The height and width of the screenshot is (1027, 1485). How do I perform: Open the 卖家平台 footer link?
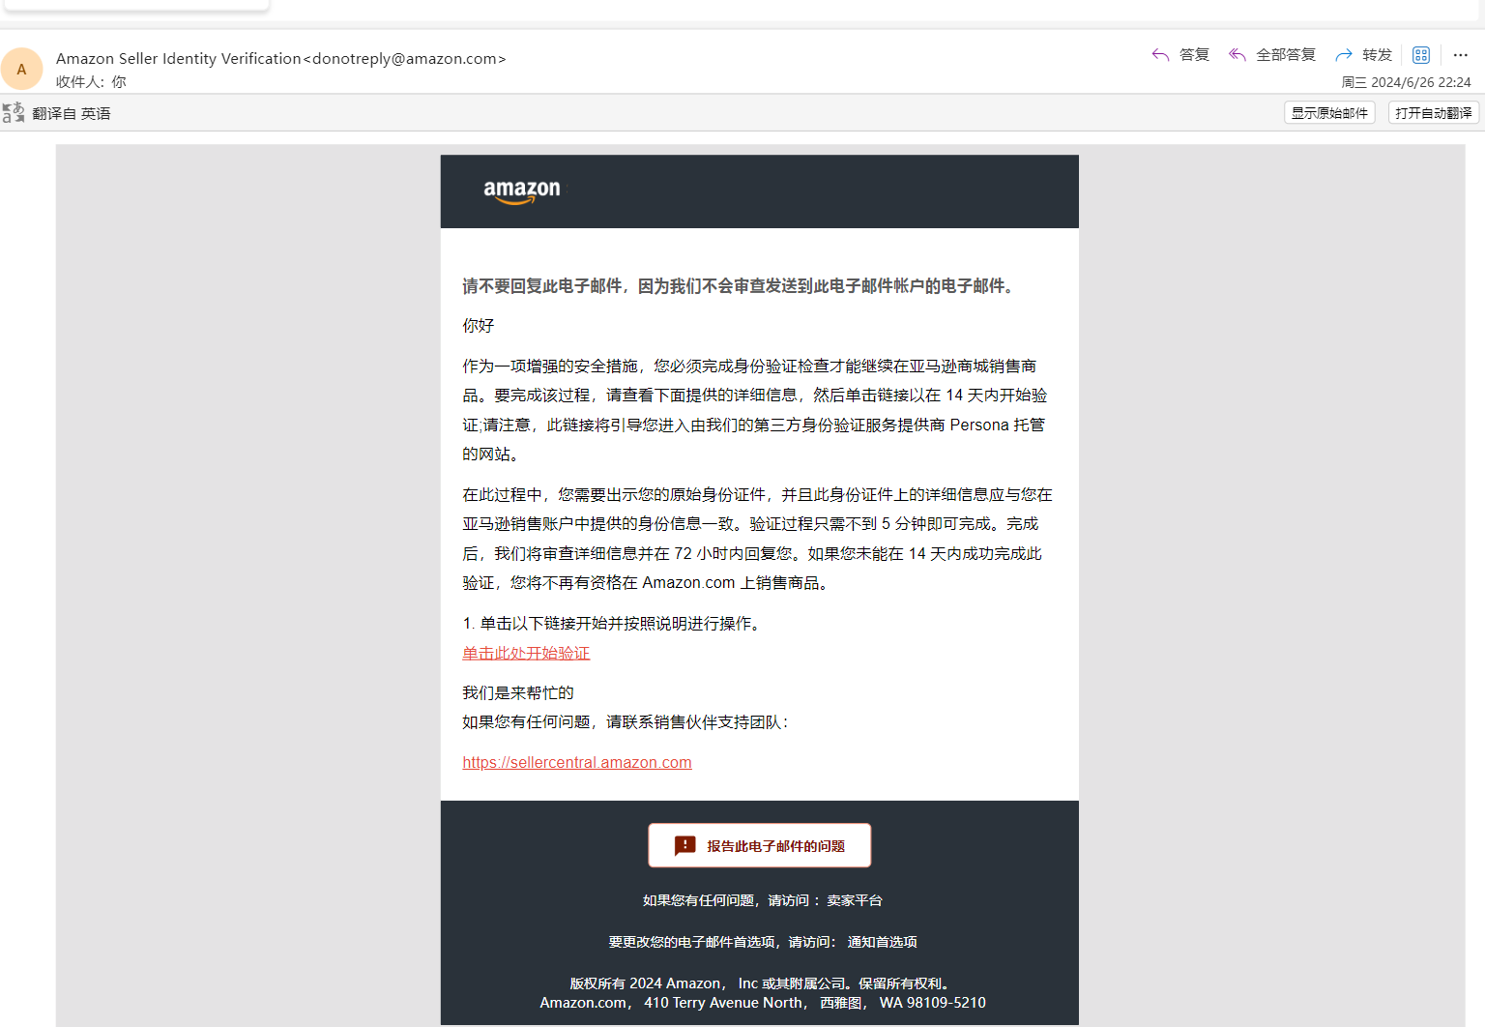click(x=855, y=900)
